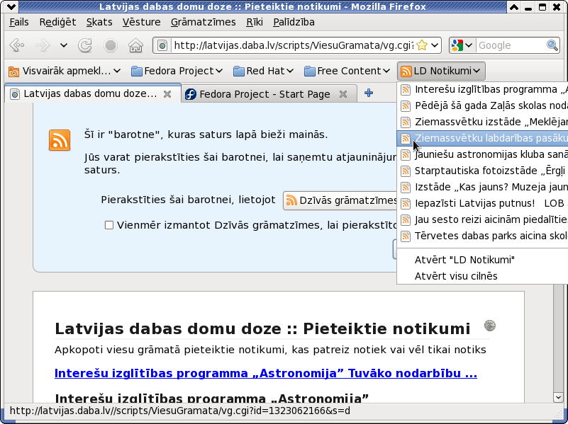Open feed item Pēdējā šā gada Zaļās skolas
The width and height of the screenshot is (568, 424).
(x=483, y=105)
